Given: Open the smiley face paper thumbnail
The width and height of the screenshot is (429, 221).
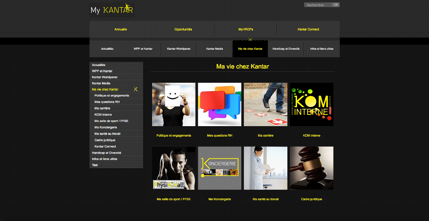Looking at the screenshot, I should (174, 104).
